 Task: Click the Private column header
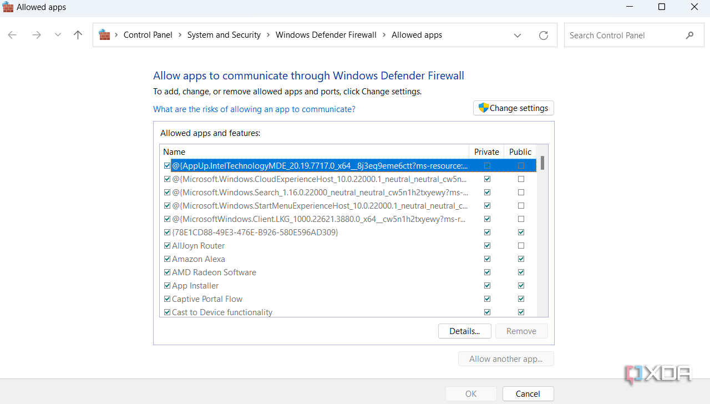[486, 151]
